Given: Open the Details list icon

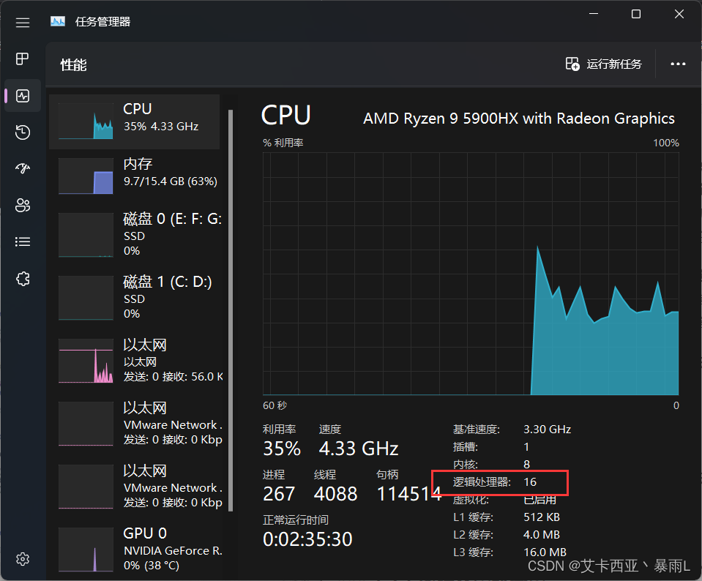Looking at the screenshot, I should [x=23, y=241].
